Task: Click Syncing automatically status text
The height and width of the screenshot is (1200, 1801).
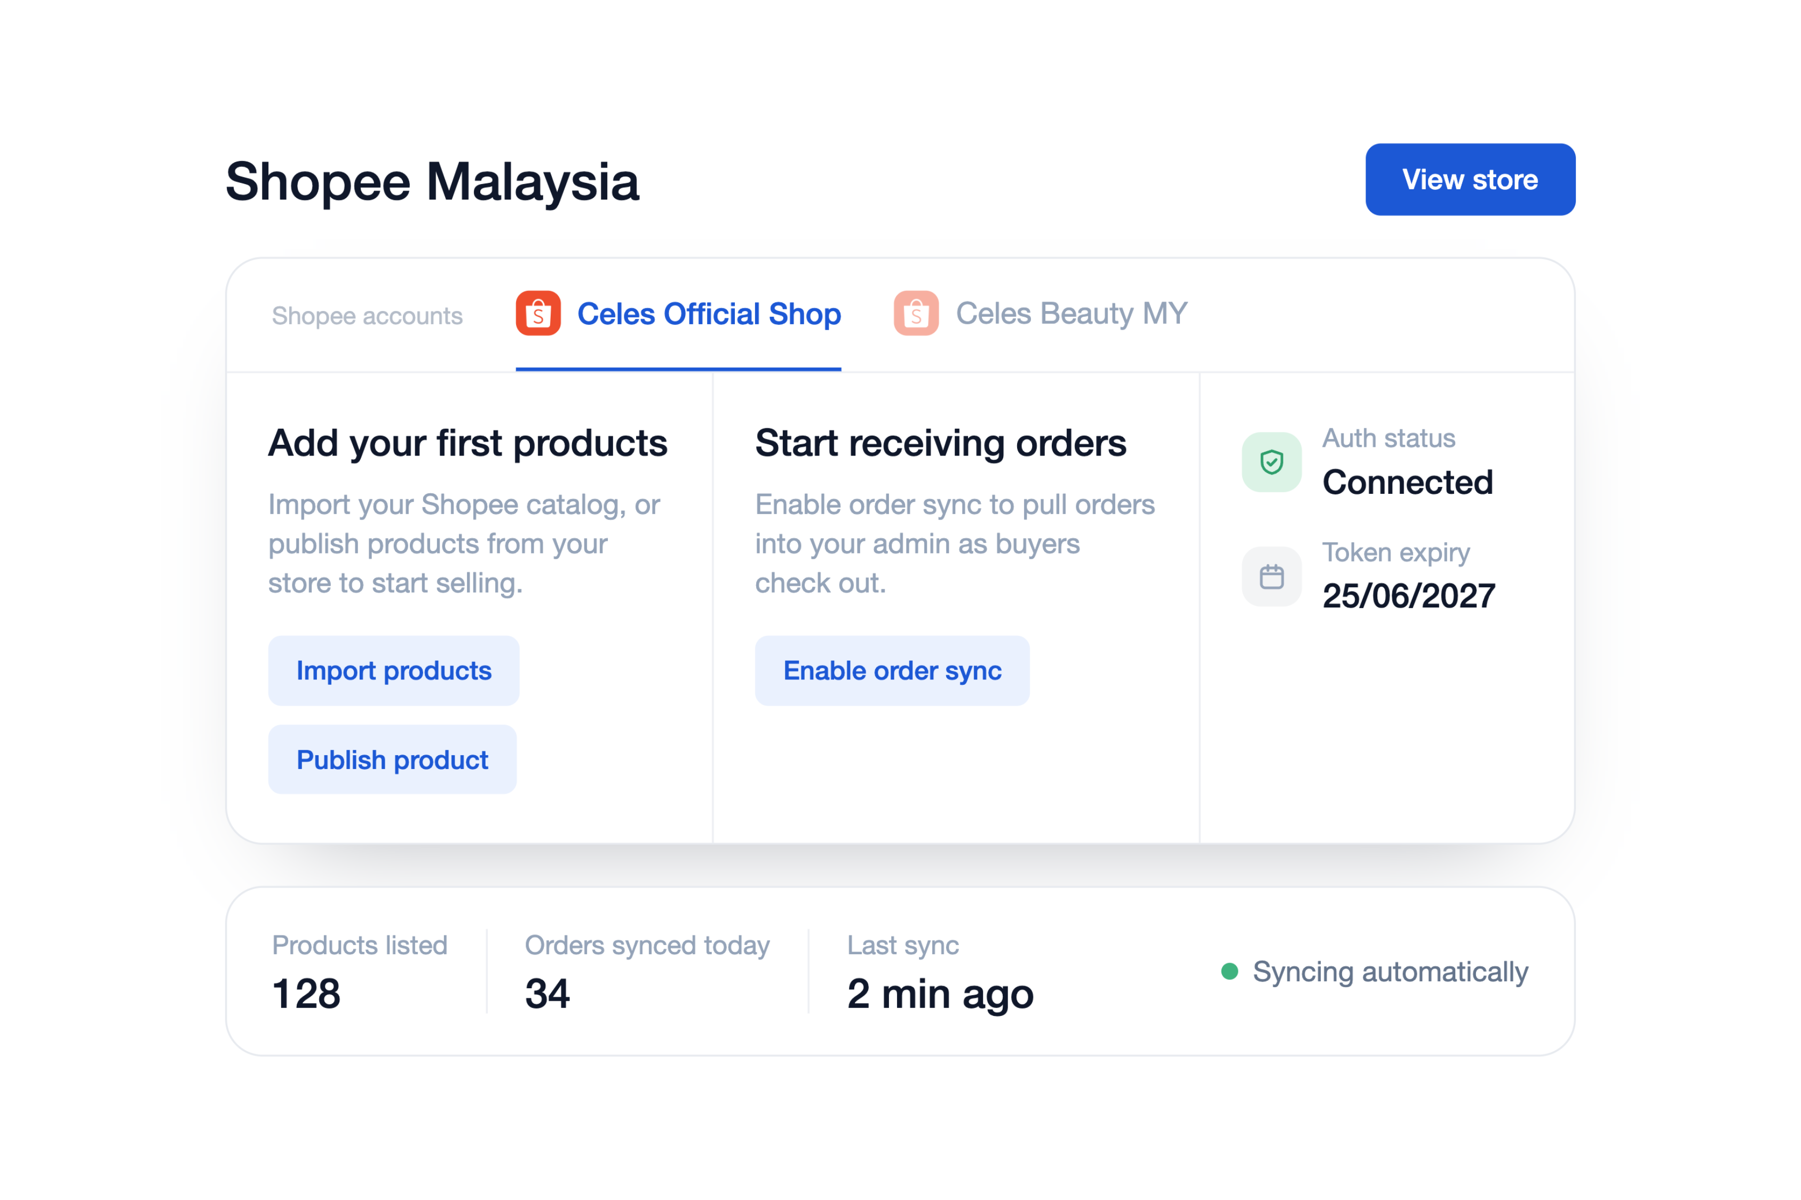Action: click(x=1391, y=972)
